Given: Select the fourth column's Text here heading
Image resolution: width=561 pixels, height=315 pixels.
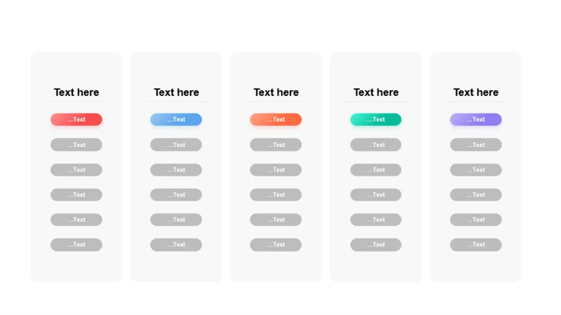Looking at the screenshot, I should (376, 92).
